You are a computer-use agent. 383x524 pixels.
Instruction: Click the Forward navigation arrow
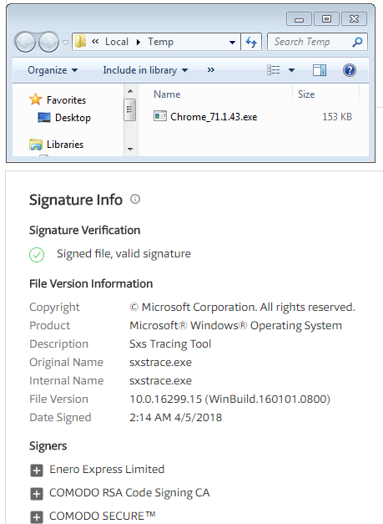tap(48, 42)
